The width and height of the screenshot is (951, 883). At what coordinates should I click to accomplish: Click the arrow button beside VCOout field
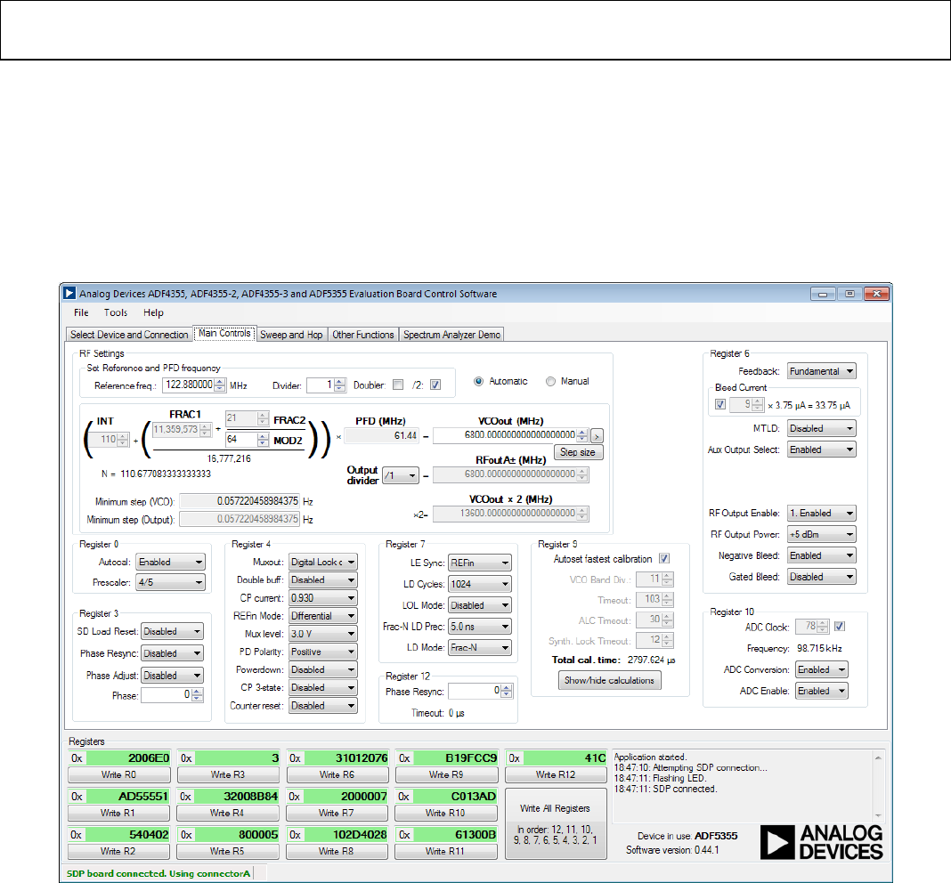[597, 435]
